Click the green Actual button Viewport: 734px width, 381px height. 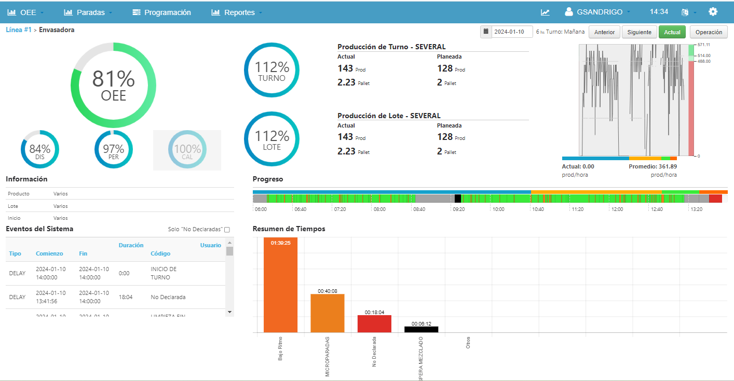(672, 32)
